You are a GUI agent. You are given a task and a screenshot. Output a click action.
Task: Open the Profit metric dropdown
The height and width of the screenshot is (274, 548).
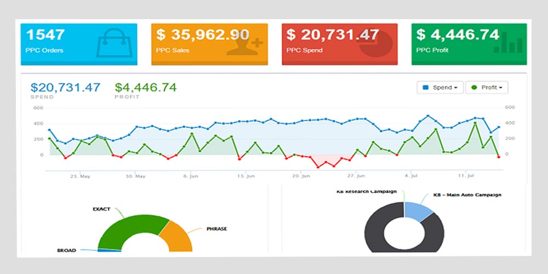(487, 88)
